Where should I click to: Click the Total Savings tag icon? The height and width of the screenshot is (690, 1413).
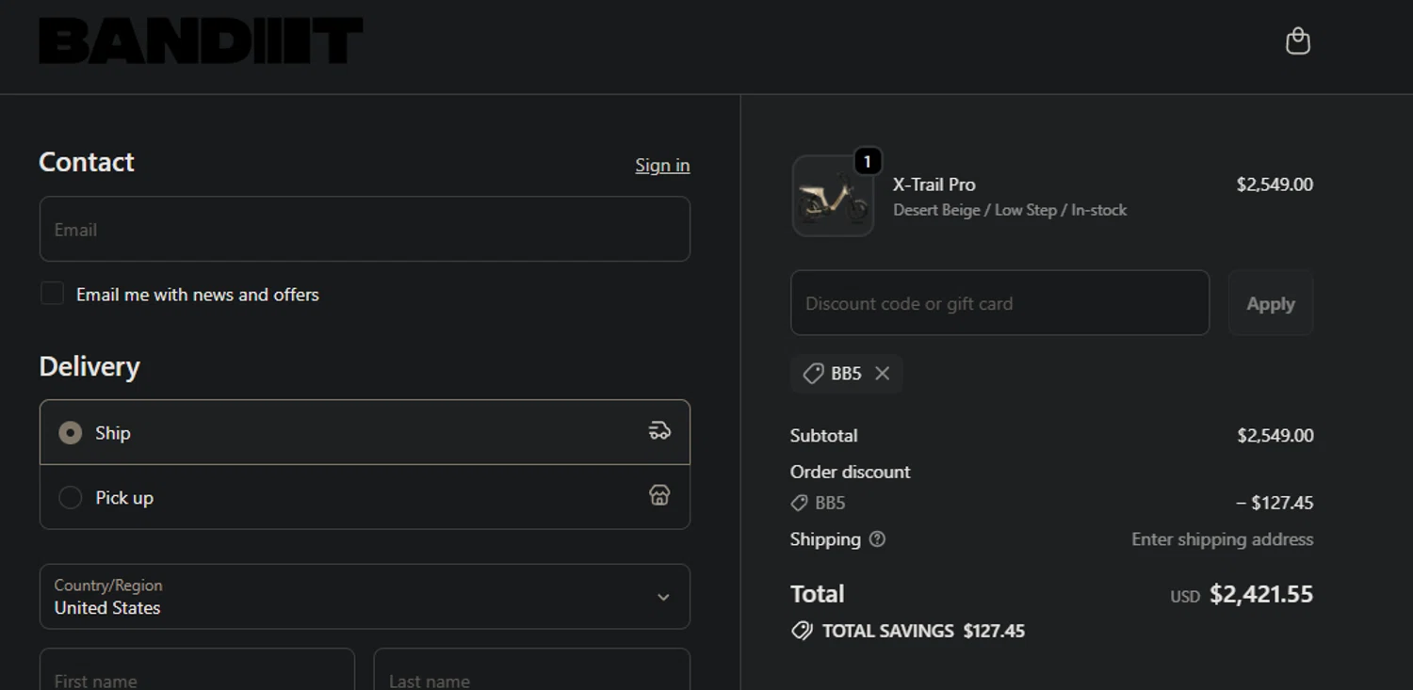[802, 631]
